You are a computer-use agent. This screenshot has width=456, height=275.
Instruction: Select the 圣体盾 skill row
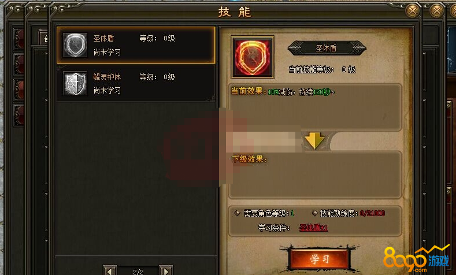tap(136, 45)
